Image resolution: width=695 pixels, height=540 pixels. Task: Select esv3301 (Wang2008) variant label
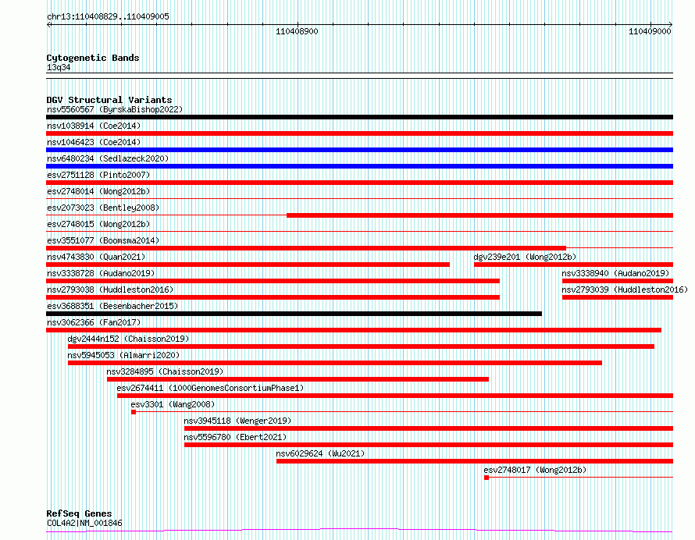[x=173, y=404]
